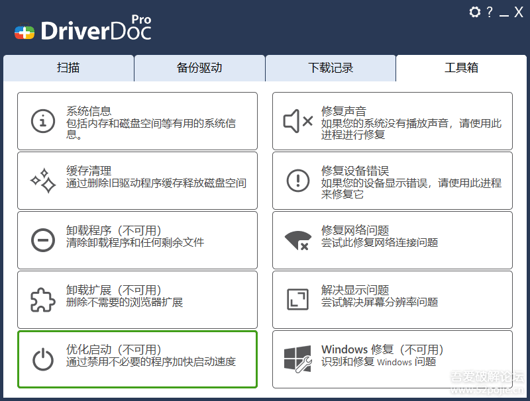Click description 尝试解决屏幕分辨率问题
The width and height of the screenshot is (530, 401).
380,302
